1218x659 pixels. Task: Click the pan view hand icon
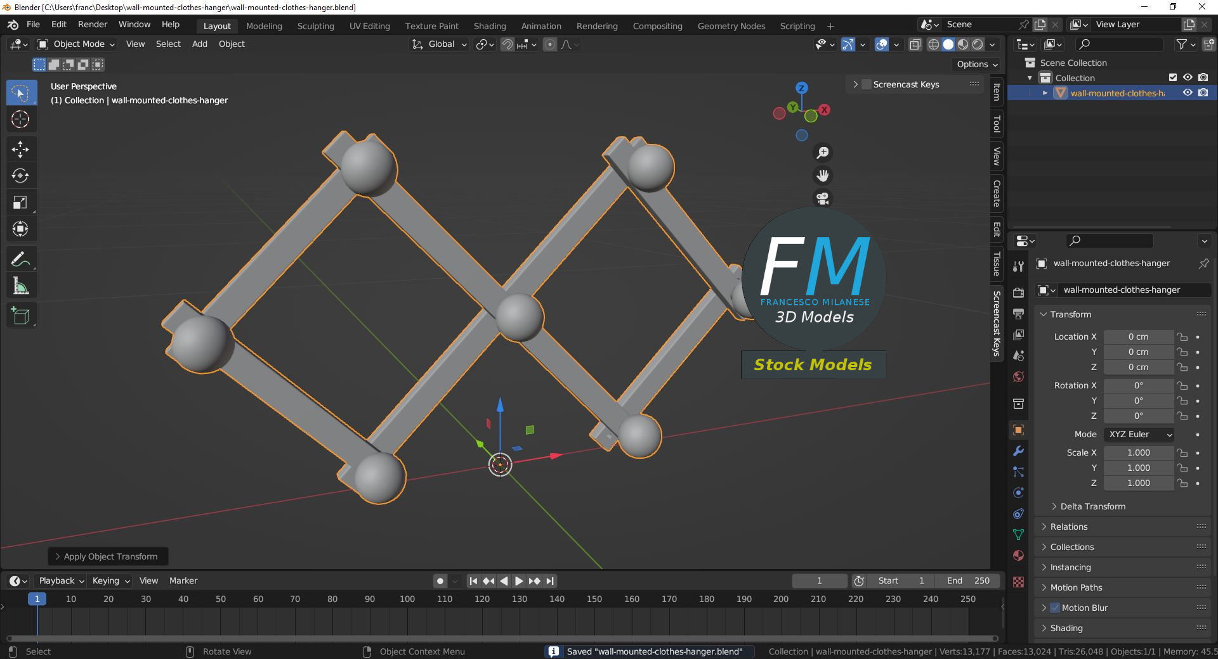click(823, 176)
